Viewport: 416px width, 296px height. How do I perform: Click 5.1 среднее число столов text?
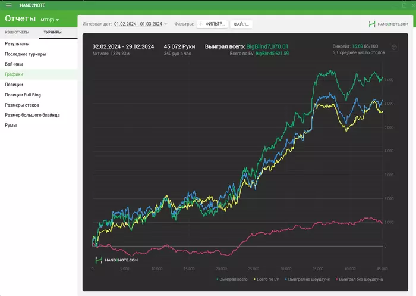(x=359, y=52)
